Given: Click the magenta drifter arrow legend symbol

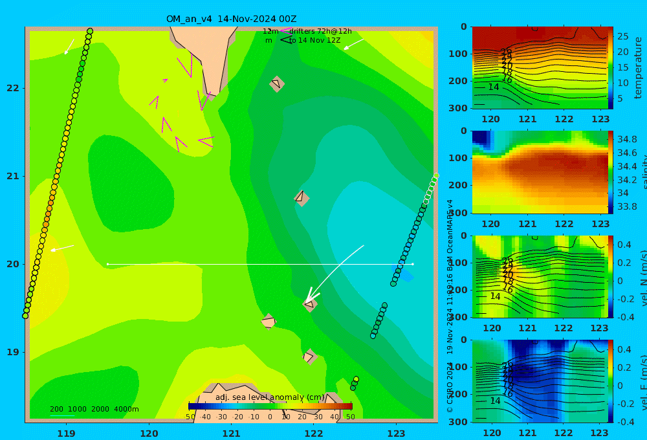Looking at the screenshot, I should (286, 30).
